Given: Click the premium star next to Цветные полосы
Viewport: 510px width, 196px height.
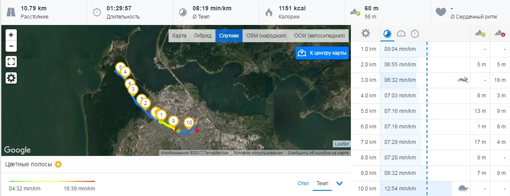Looking at the screenshot, I should (x=58, y=165).
